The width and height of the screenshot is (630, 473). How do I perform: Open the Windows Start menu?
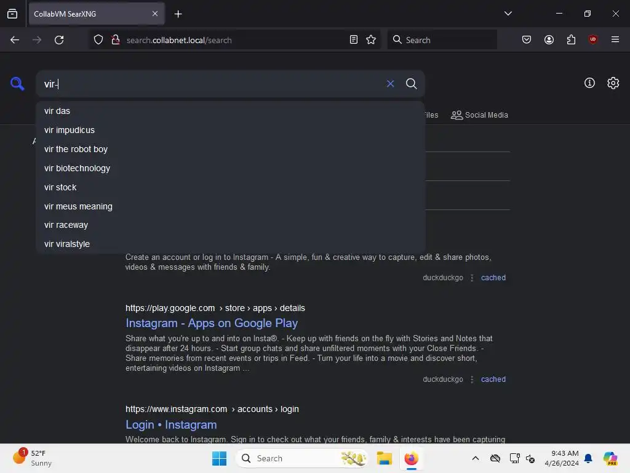click(220, 458)
